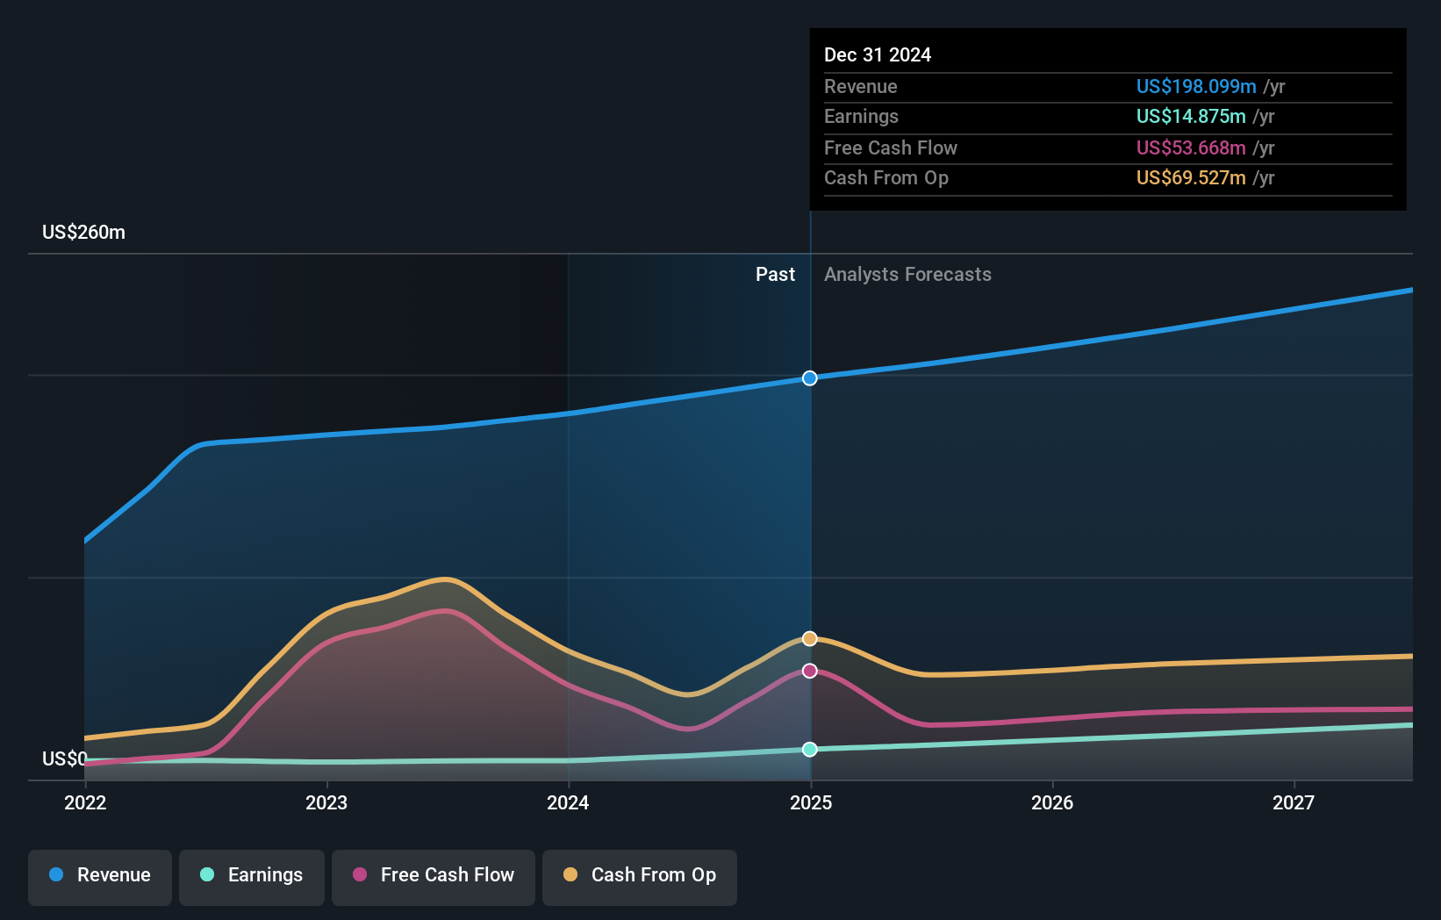The width and height of the screenshot is (1441, 920).
Task: Click the US$53.668m free cash flow value
Action: 1191,148
